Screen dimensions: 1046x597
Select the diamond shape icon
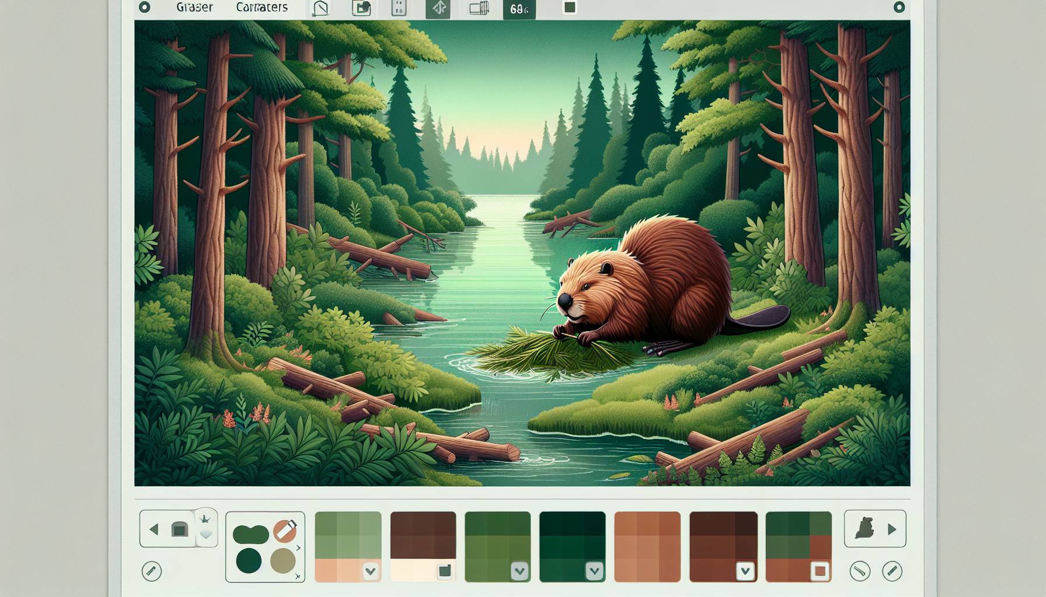click(205, 534)
